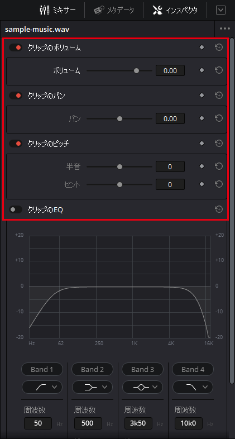This screenshot has height=439, width=235.
Task: Switch to the ミキサー tab
Action: click(x=58, y=11)
